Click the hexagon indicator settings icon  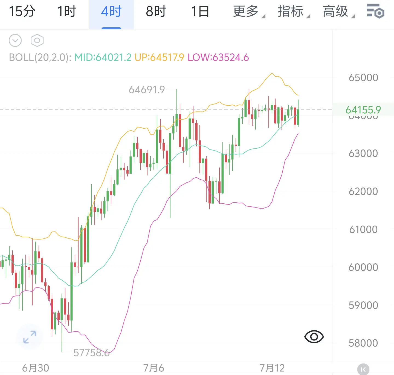[37, 41]
